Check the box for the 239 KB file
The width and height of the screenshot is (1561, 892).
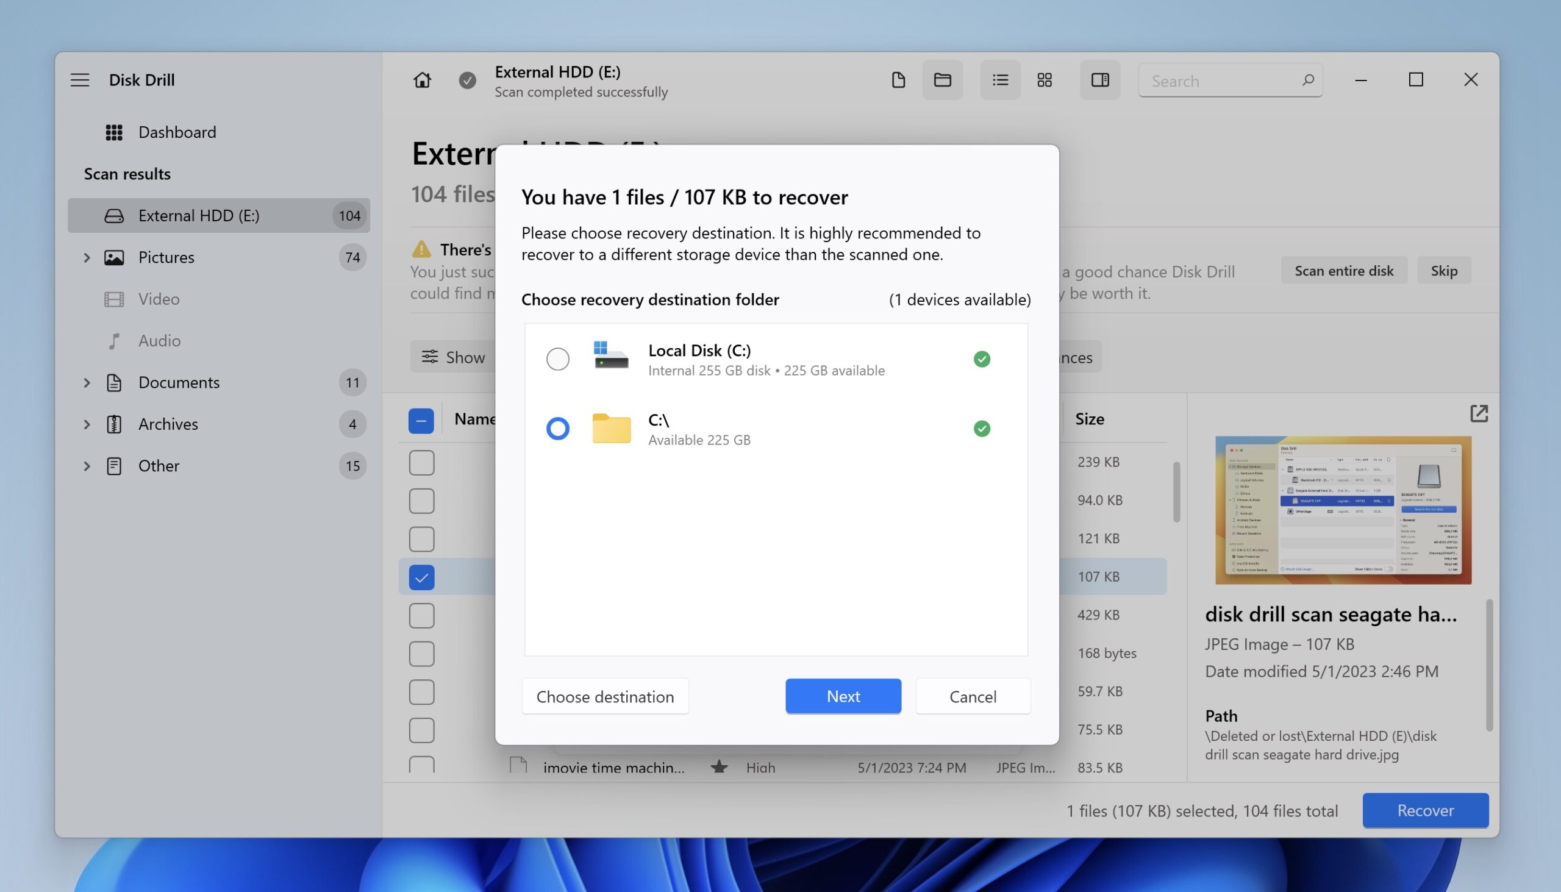click(421, 463)
